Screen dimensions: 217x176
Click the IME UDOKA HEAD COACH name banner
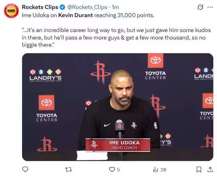pos(118,145)
